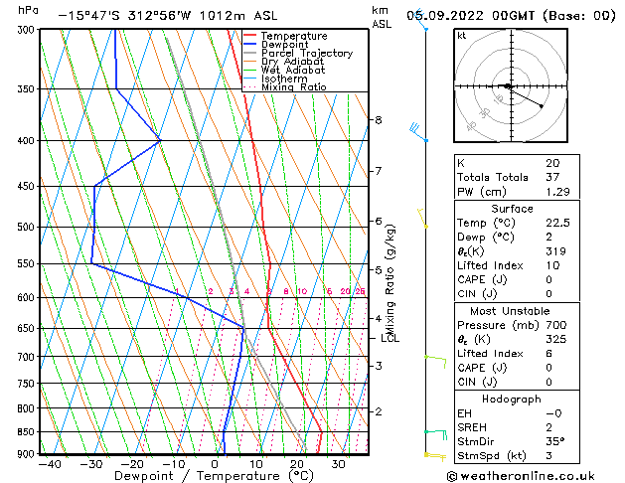
Task: Click the green wind barb at 700 hPa
Action: point(435,362)
